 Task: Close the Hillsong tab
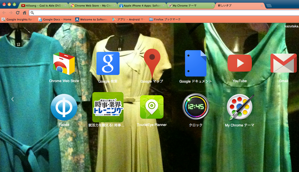[x=66, y=6]
